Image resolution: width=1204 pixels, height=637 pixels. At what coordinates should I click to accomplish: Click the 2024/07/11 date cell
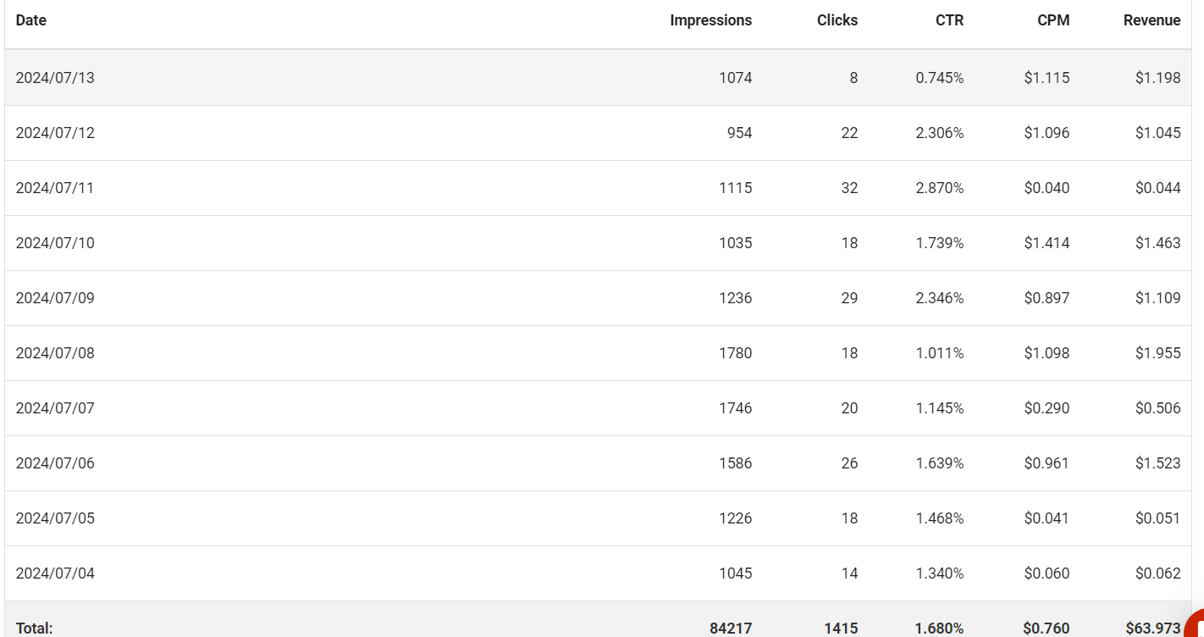click(55, 188)
